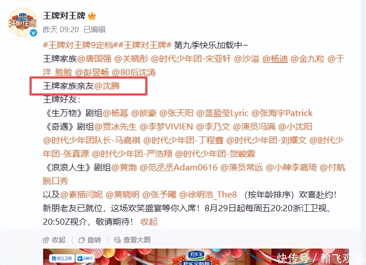Visit @黄渤 mention link
Viewport: 366px width, 265px height.
[124, 168]
